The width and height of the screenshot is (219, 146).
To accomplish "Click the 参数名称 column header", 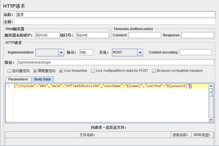I will click(181, 135).
